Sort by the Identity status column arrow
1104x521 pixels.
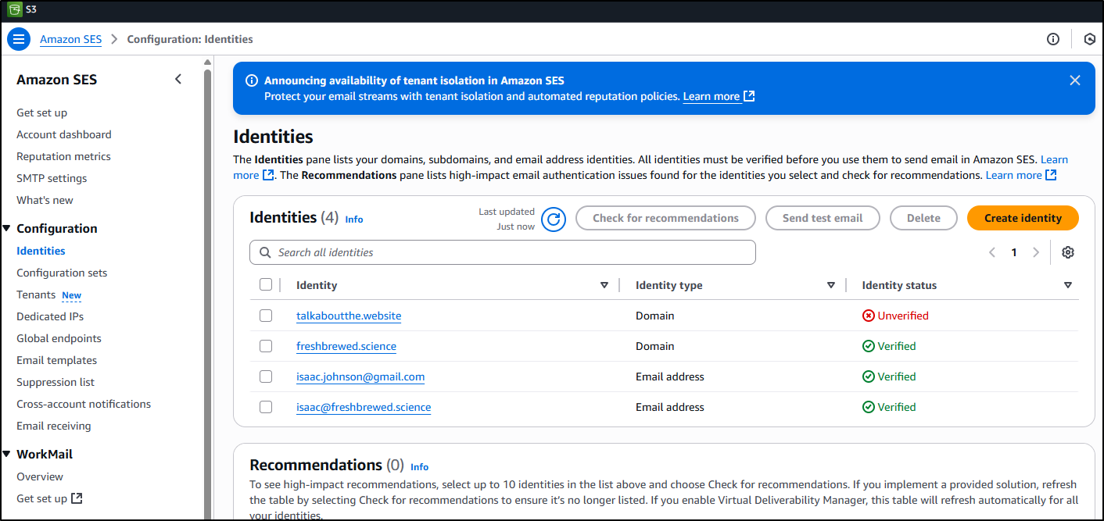(1068, 285)
